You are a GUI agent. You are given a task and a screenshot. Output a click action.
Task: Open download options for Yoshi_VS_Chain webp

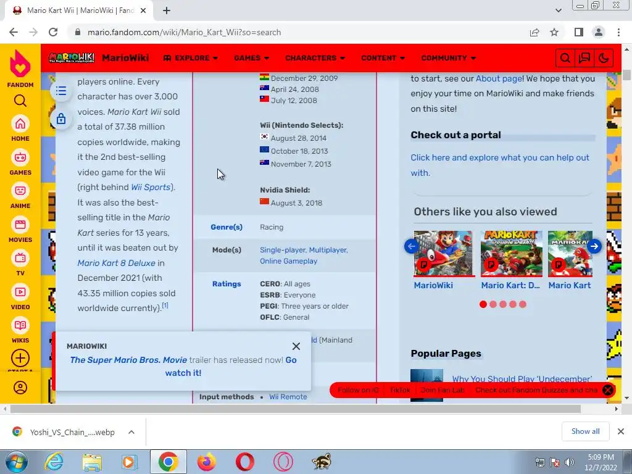pyautogui.click(x=131, y=432)
